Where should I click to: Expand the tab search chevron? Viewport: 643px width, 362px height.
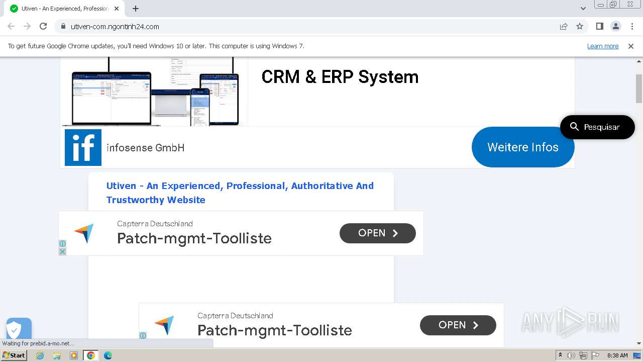[583, 9]
